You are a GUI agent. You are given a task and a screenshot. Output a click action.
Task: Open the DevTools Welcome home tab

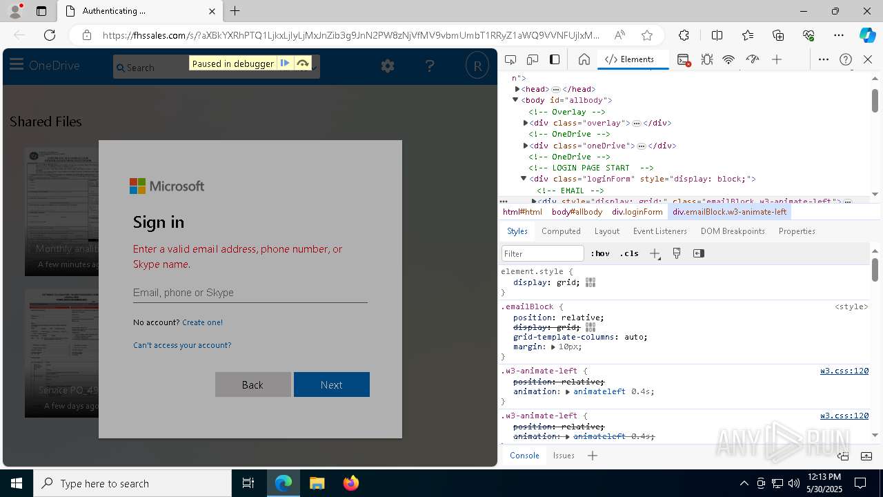pyautogui.click(x=584, y=59)
